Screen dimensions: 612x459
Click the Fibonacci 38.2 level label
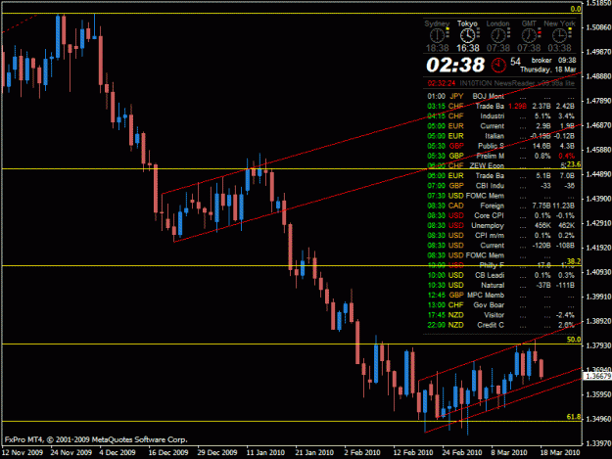point(574,261)
